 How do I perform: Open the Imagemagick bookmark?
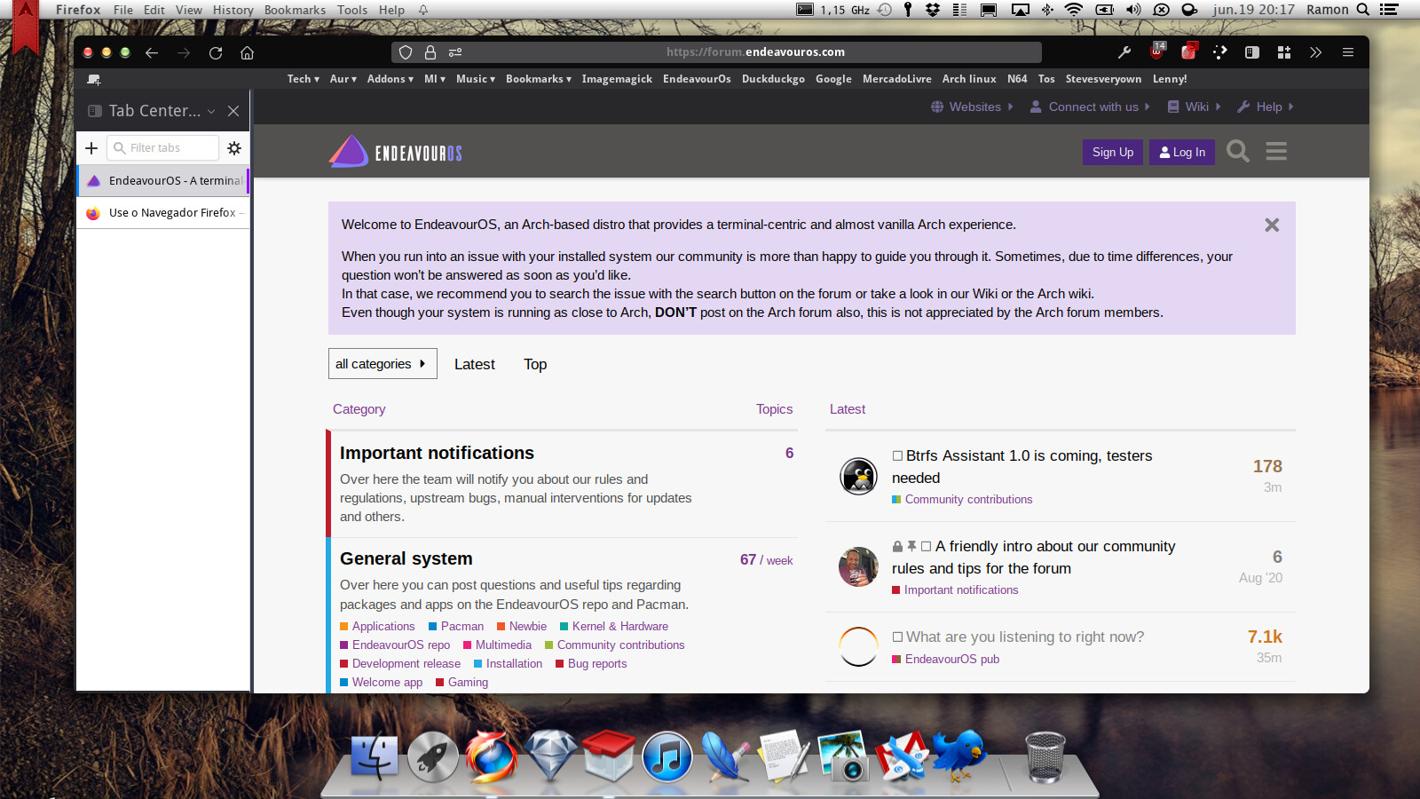pyautogui.click(x=617, y=79)
